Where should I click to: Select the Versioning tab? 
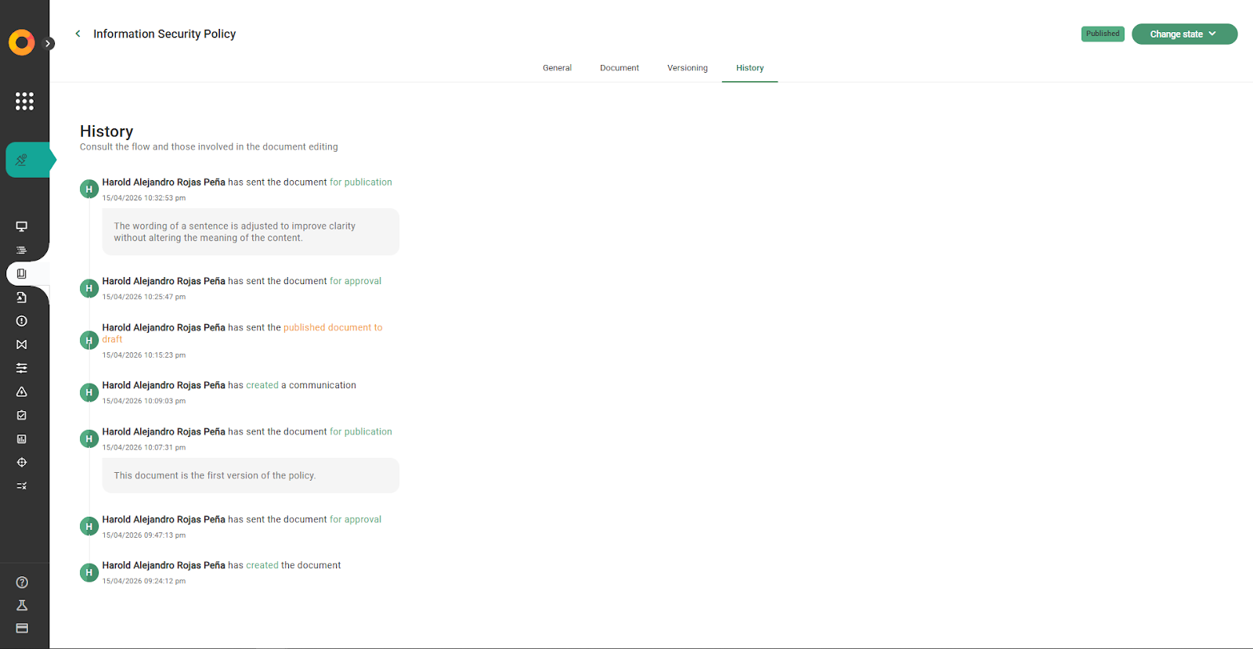tap(687, 68)
